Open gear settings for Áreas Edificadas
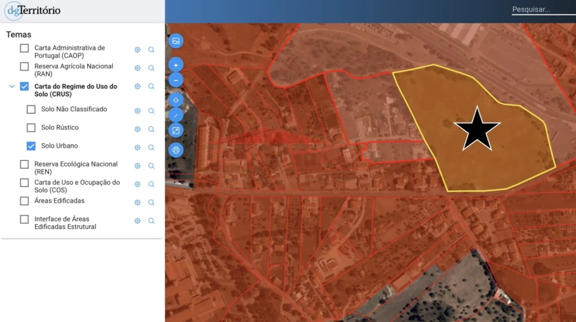The image size is (576, 322). tap(137, 202)
